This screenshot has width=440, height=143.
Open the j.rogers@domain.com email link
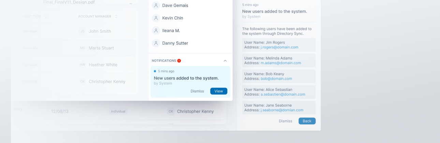[x=279, y=47]
